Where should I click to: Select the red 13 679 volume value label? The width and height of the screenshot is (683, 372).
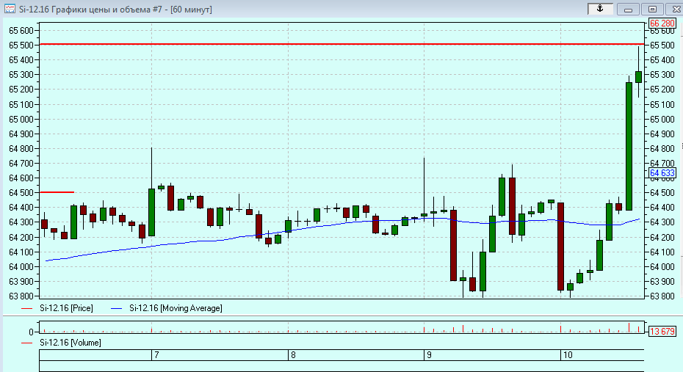pos(662,332)
